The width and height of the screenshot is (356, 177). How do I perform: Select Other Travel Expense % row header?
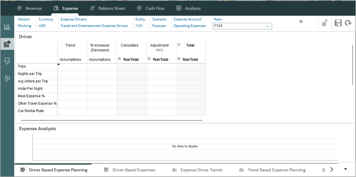click(x=37, y=103)
